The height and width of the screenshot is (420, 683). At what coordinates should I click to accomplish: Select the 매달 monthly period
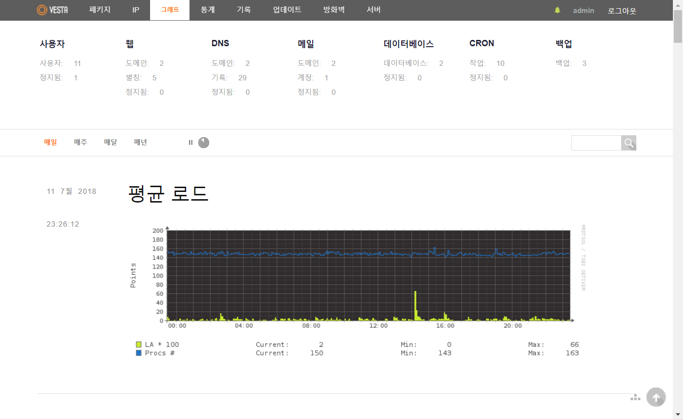tap(111, 142)
